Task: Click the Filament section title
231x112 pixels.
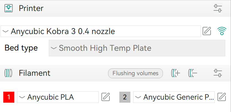Action: click(34, 73)
